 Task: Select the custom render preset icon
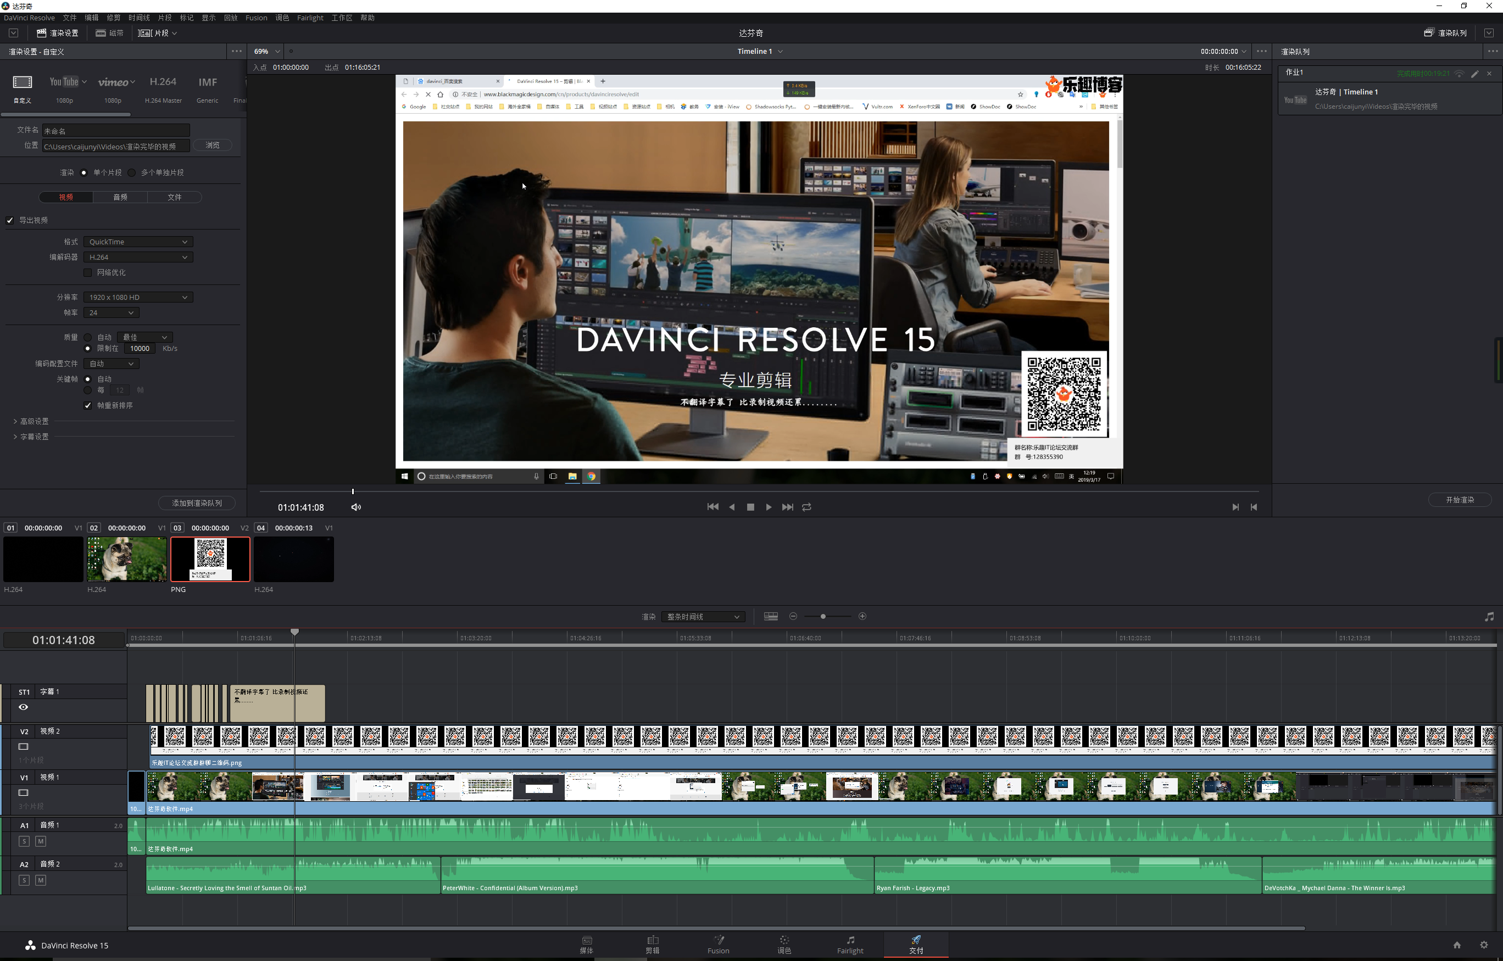(x=23, y=82)
